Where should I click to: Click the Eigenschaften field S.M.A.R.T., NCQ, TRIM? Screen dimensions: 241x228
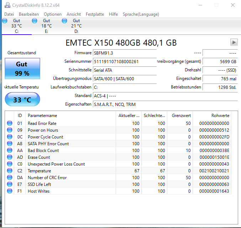click(166, 105)
